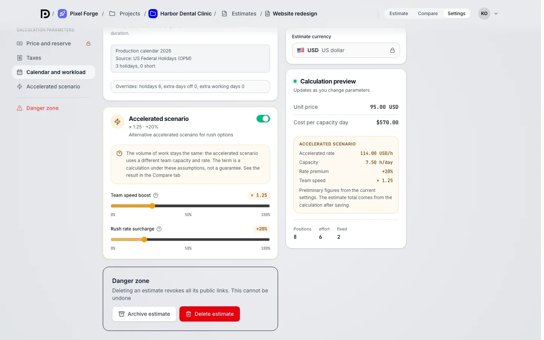544x340 pixels.
Task: Switch to the Compare tab
Action: (428, 14)
